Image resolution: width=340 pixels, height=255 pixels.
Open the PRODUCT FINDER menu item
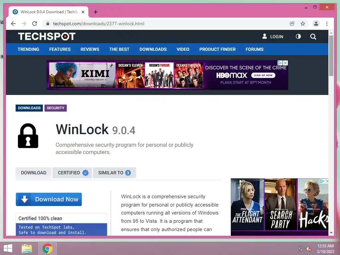(217, 49)
